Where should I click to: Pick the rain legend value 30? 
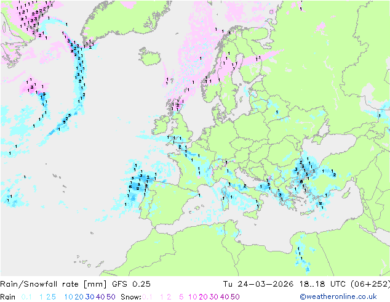[90, 297]
